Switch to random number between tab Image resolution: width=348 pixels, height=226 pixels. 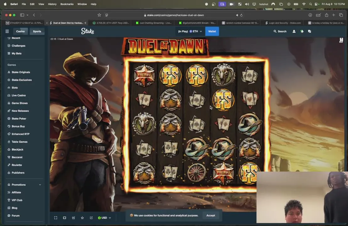(240, 23)
